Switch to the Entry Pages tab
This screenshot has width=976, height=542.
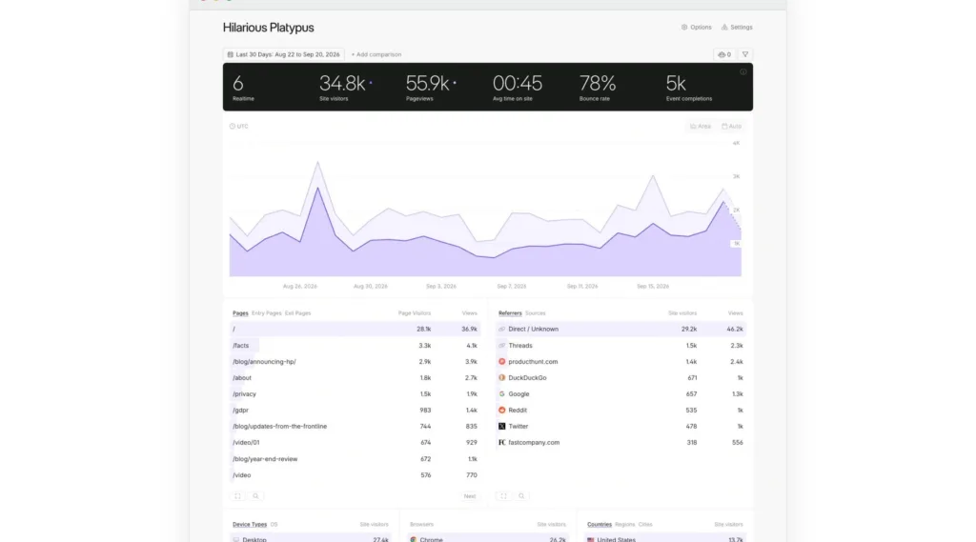[x=267, y=313]
